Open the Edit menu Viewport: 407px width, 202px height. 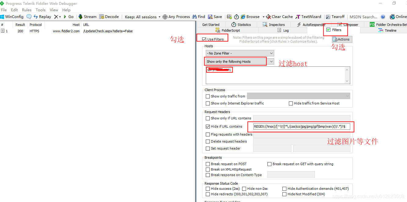click(14, 10)
